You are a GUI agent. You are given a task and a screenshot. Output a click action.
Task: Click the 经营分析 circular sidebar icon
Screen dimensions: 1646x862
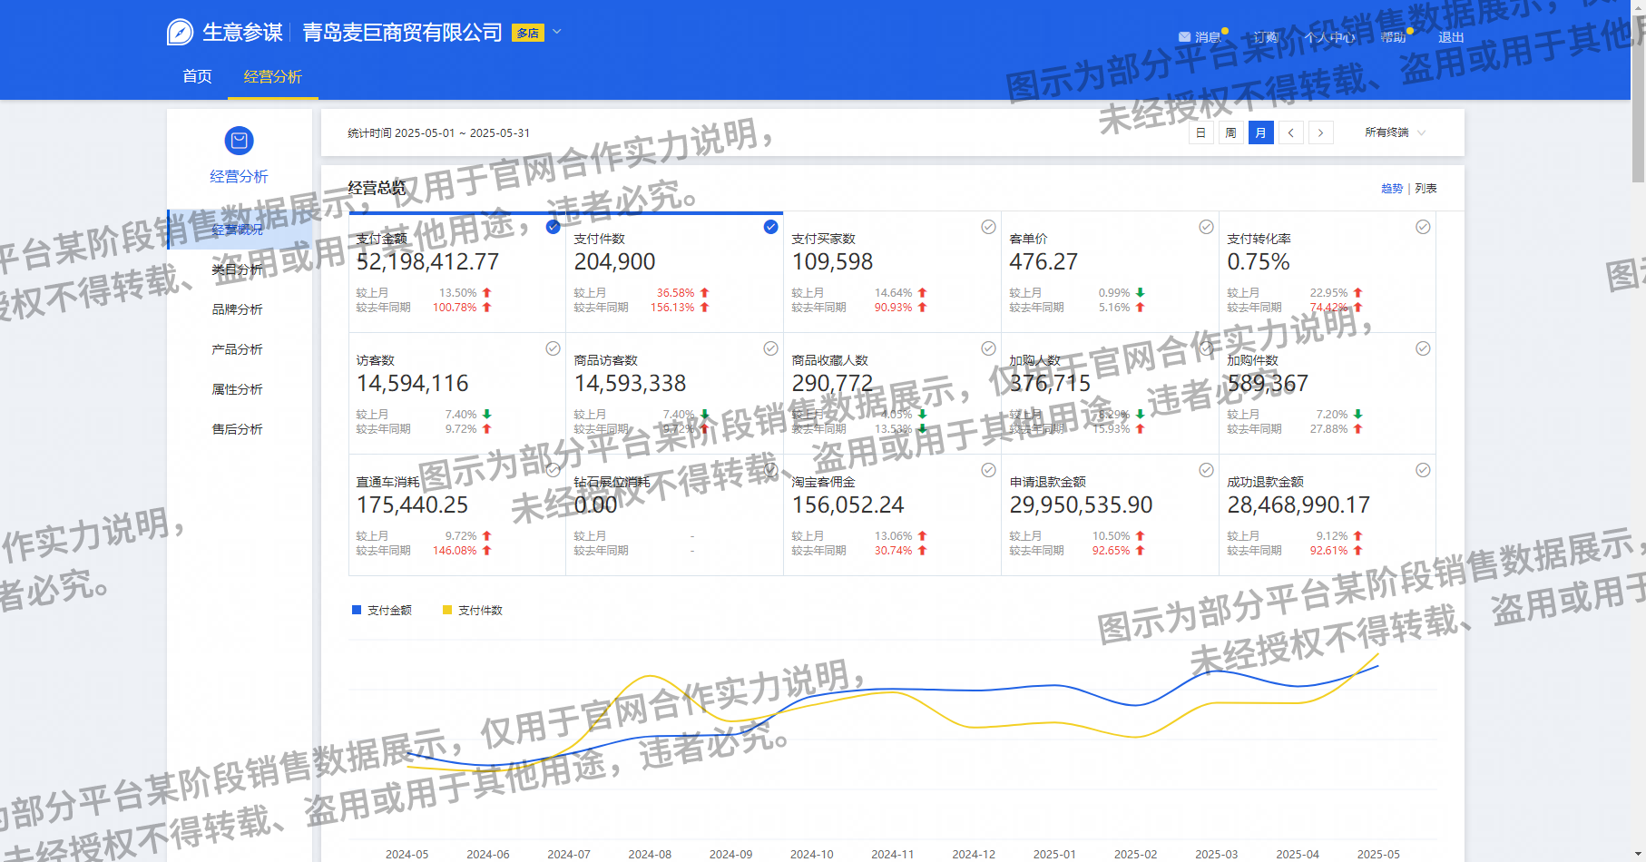pyautogui.click(x=239, y=141)
